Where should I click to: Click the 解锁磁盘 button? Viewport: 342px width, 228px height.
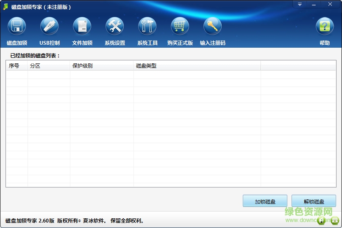314,201
